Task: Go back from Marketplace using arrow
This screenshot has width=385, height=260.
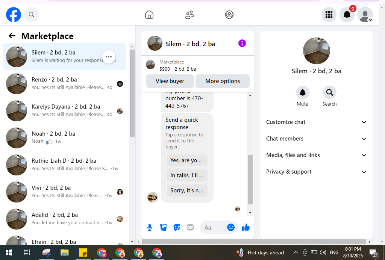Action: point(12,36)
